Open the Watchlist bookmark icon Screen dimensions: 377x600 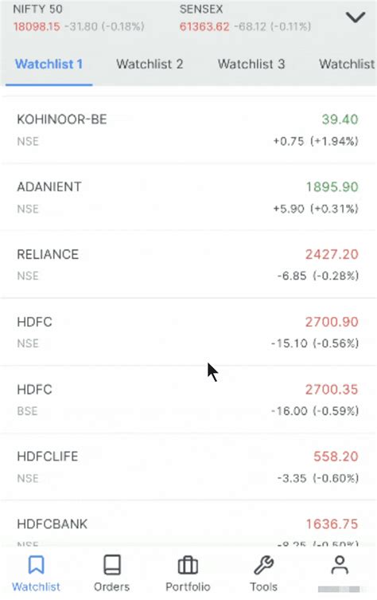[36, 565]
